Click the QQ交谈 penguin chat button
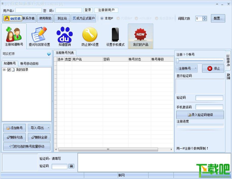 pos(13,18)
